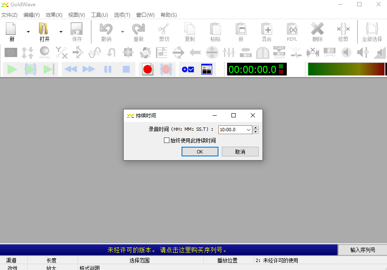
Task: Click the volume change speaker icon
Action: pyautogui.click(x=363, y=52)
